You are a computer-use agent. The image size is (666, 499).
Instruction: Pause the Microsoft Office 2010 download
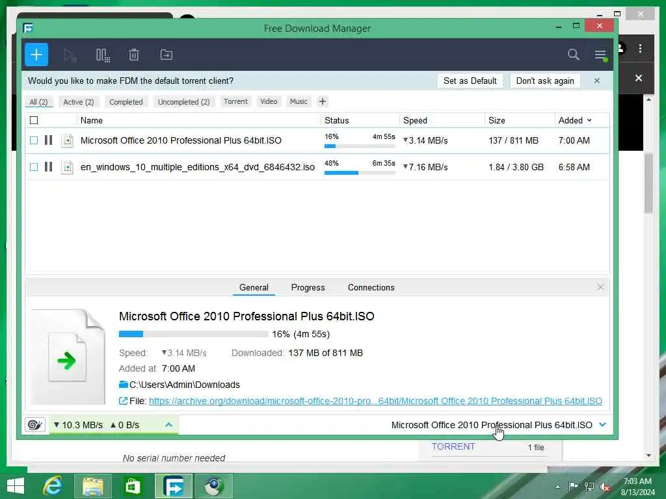[x=48, y=140]
